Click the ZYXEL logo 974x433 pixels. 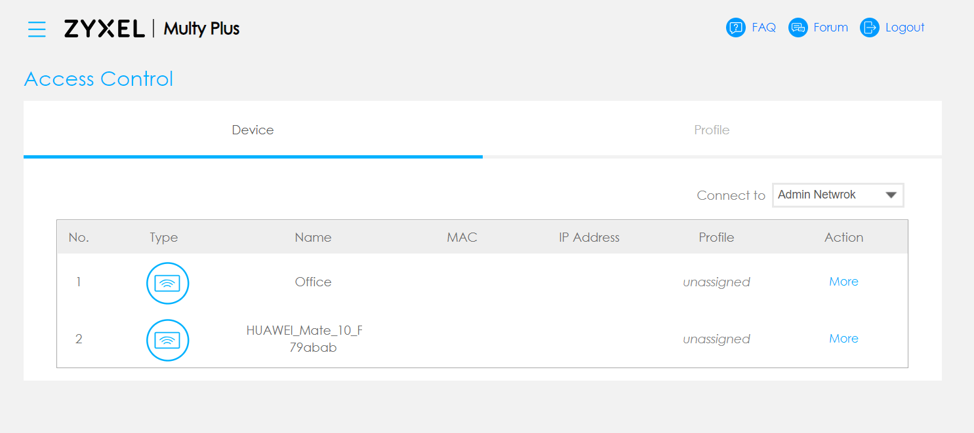click(x=104, y=29)
